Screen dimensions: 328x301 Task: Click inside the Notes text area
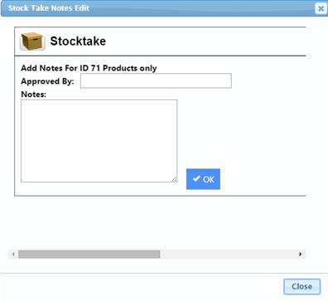[x=99, y=141]
